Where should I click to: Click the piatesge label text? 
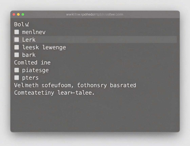[35, 70]
